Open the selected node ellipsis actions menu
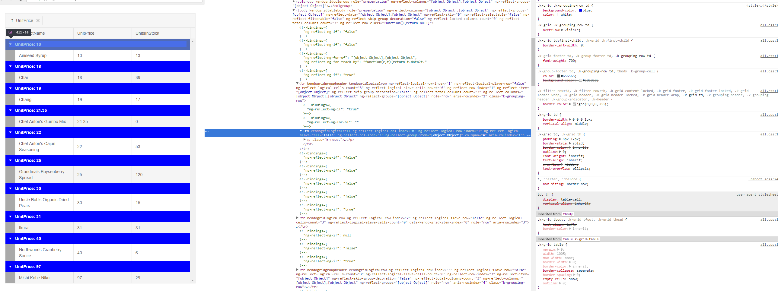778x291 pixels. pyautogui.click(x=207, y=131)
